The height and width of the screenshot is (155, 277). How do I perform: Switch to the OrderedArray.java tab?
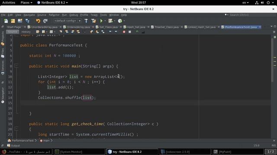coord(78,27)
